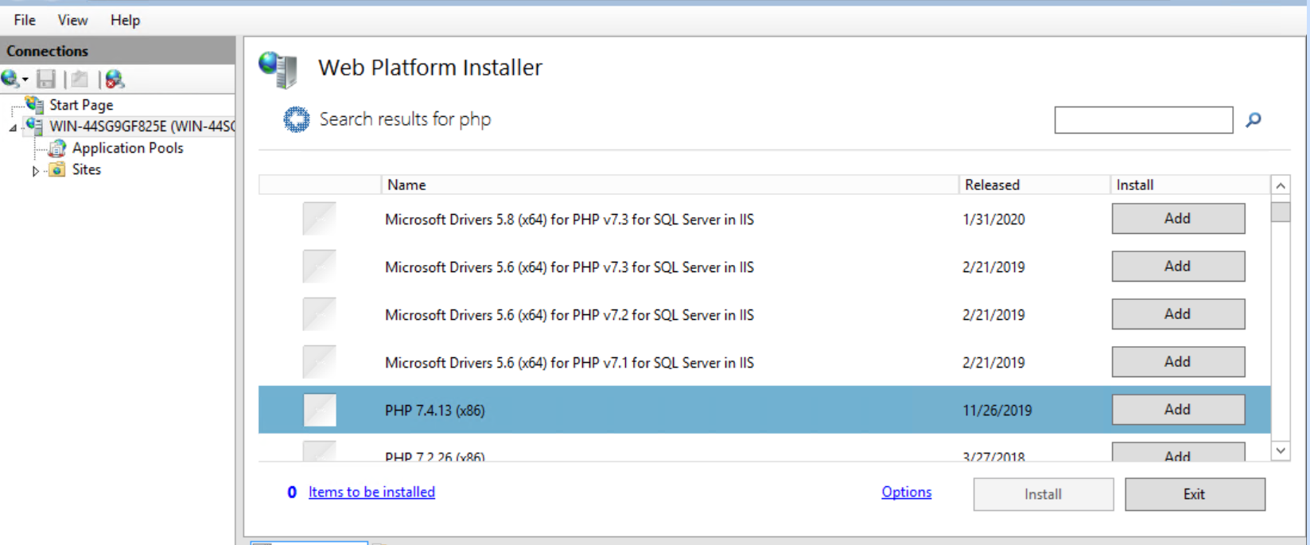This screenshot has height=545, width=1310.
Task: Click the Sites folder icon
Action: point(57,169)
